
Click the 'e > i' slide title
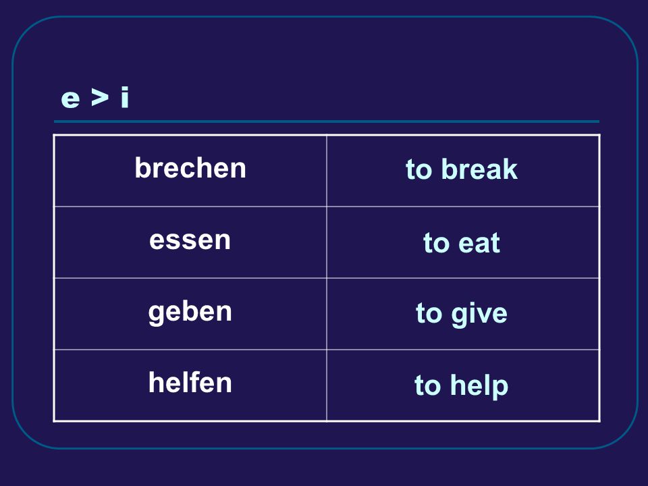pos(95,98)
